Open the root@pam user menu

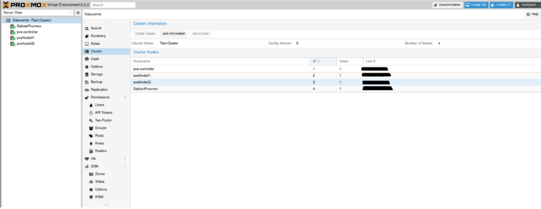pyautogui.click(x=528, y=5)
